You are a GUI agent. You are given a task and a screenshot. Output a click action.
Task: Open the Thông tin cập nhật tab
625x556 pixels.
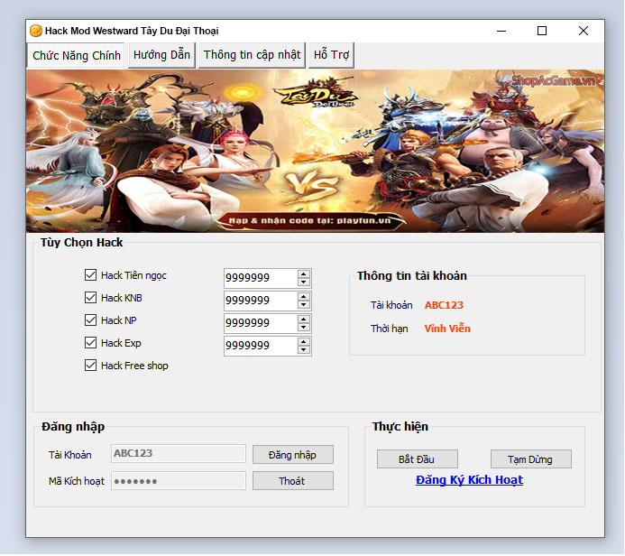coord(252,55)
